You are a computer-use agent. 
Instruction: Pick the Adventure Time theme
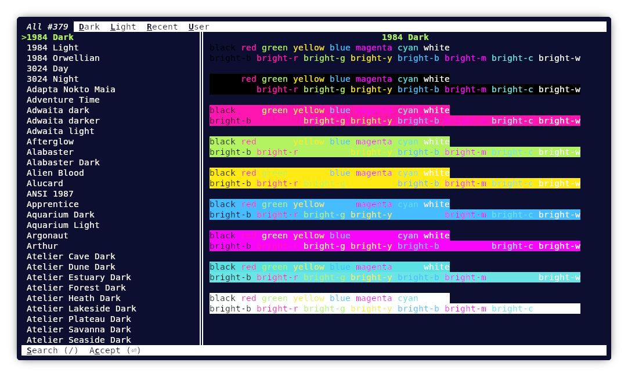(63, 100)
